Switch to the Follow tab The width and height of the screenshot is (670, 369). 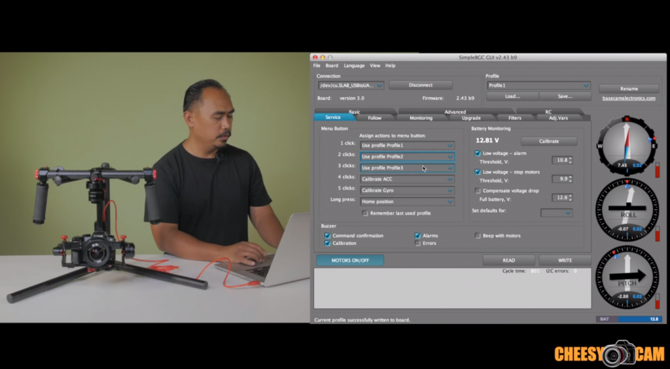pyautogui.click(x=375, y=118)
